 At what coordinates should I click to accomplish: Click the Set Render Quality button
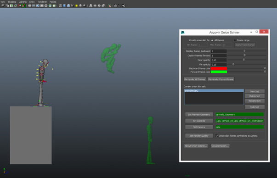click(x=199, y=136)
